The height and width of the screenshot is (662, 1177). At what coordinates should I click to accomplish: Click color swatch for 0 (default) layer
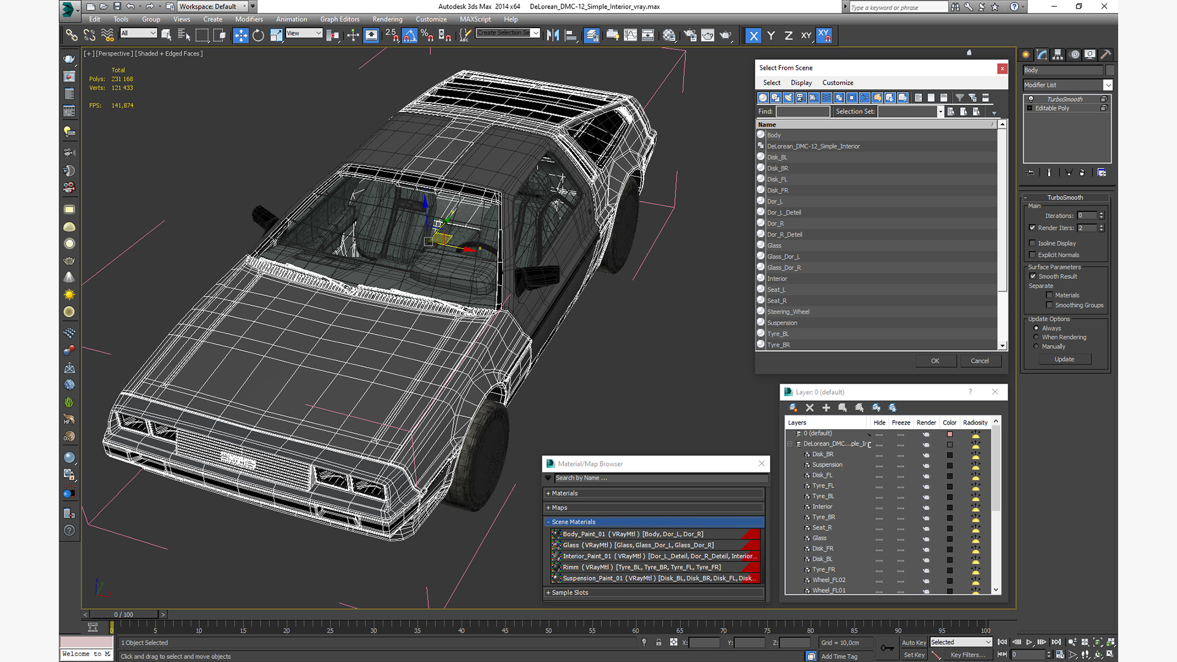click(x=950, y=434)
